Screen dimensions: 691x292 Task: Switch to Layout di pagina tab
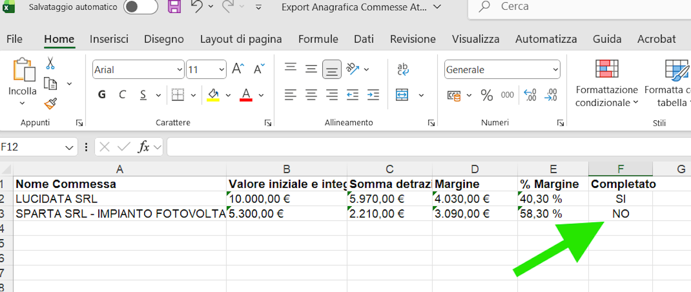[241, 39]
